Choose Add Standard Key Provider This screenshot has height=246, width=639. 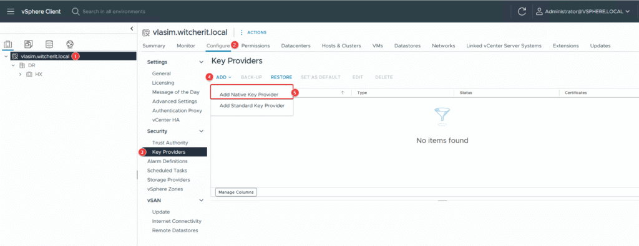(252, 106)
